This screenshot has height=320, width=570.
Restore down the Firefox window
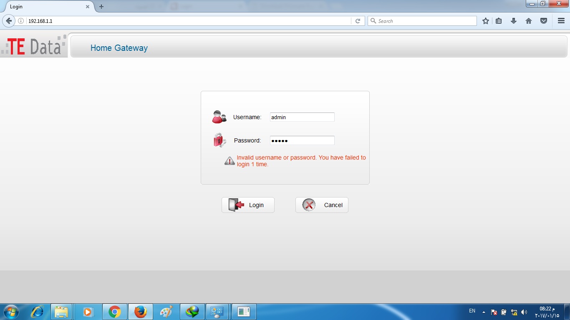(x=542, y=4)
